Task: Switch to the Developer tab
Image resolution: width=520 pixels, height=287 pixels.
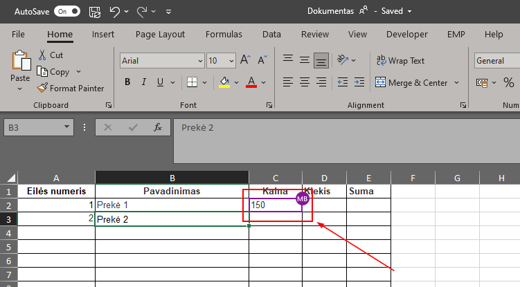Action: pyautogui.click(x=407, y=34)
